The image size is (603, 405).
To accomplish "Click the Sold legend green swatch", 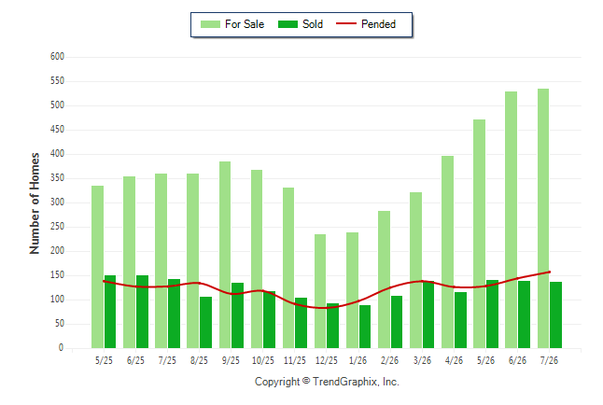I will point(288,24).
